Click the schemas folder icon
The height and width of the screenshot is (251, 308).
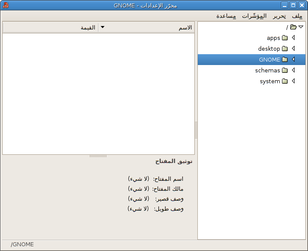coord(285,70)
